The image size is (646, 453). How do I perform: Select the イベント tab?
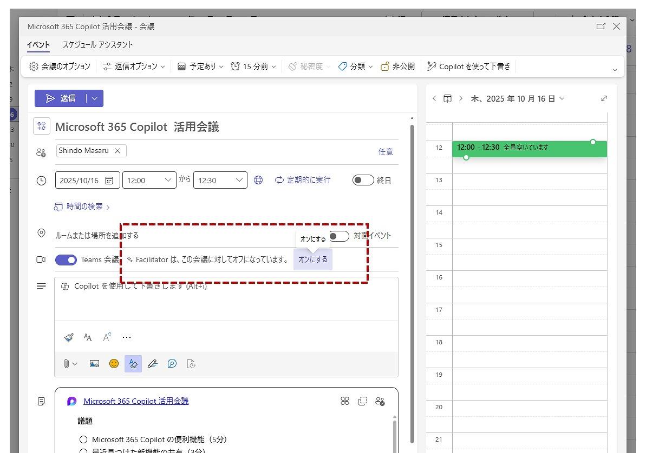coord(38,45)
